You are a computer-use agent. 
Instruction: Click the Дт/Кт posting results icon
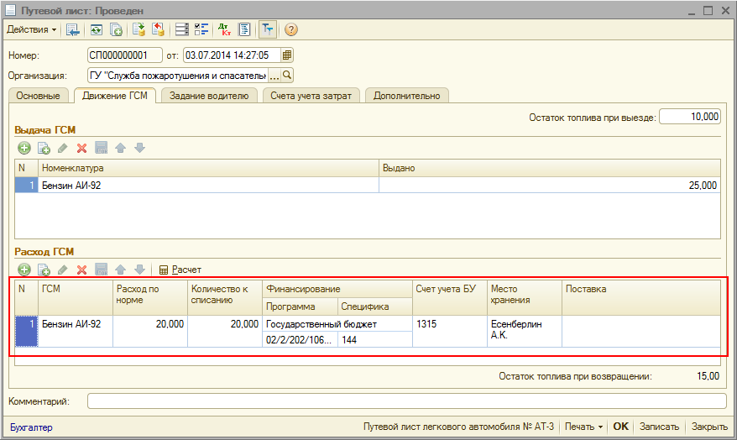click(x=224, y=29)
